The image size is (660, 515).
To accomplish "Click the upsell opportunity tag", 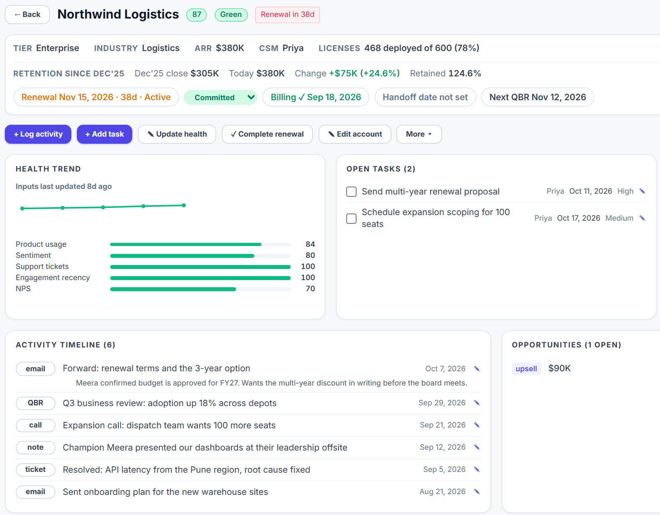I will [x=526, y=369].
